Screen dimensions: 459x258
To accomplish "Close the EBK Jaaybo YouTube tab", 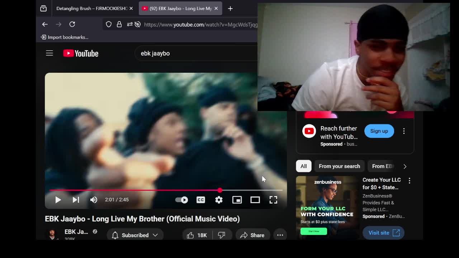I will pos(216,8).
